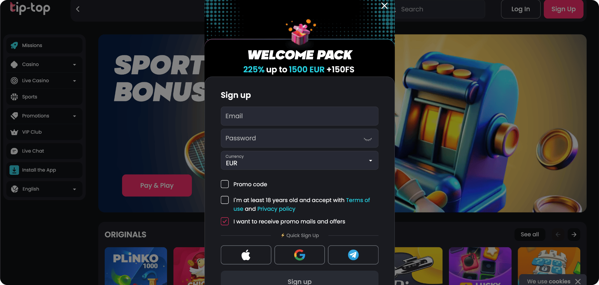Expand the English language selector
Screen dimensions: 599x285
(x=44, y=189)
